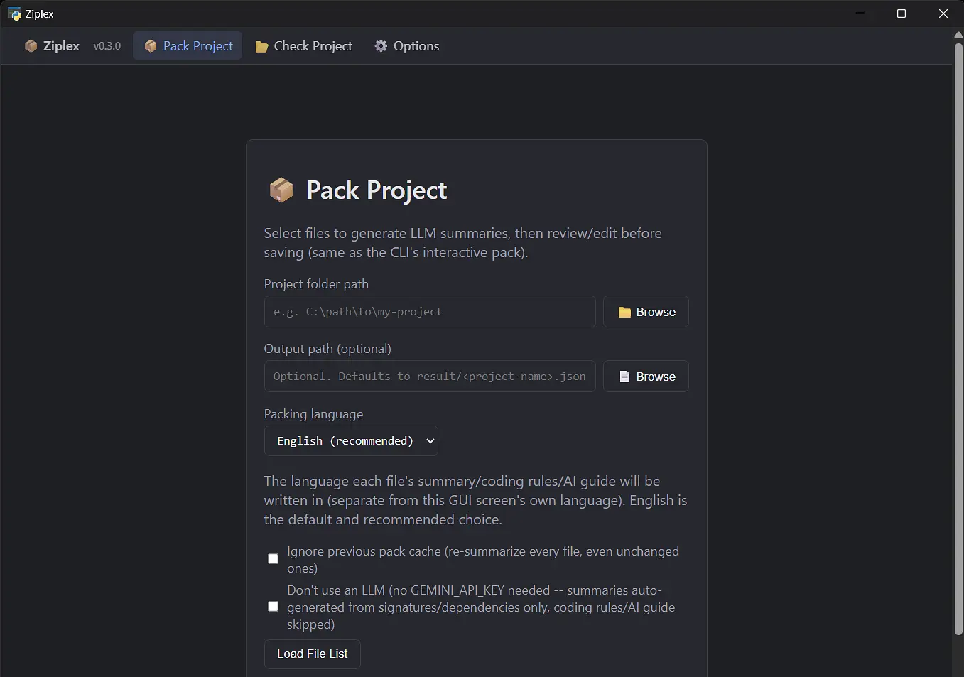
Task: Focus the Output path optional input field
Action: (430, 377)
